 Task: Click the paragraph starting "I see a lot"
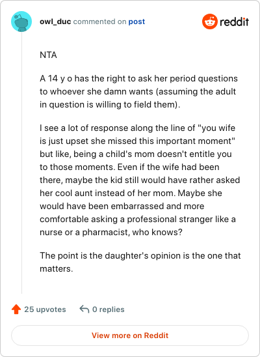140,180
